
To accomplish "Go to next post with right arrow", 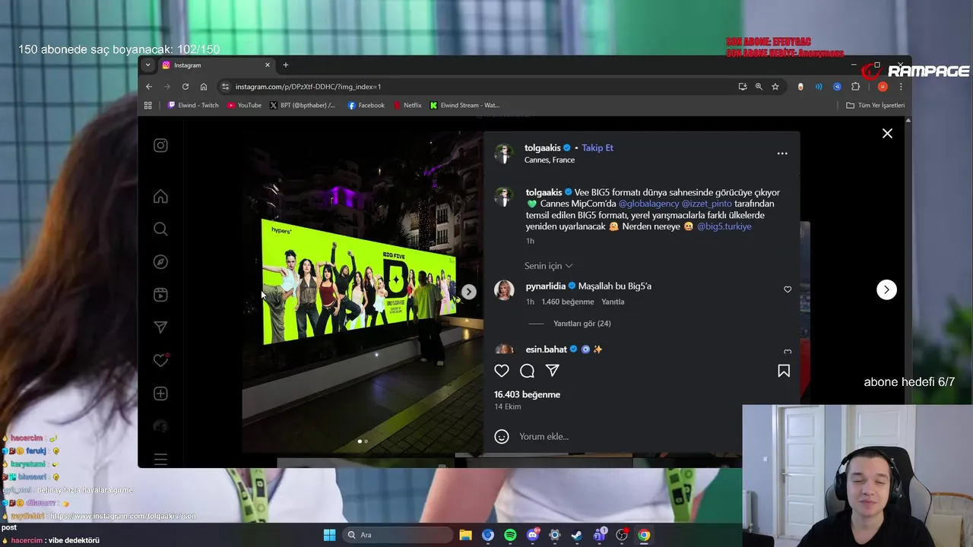I will [886, 289].
